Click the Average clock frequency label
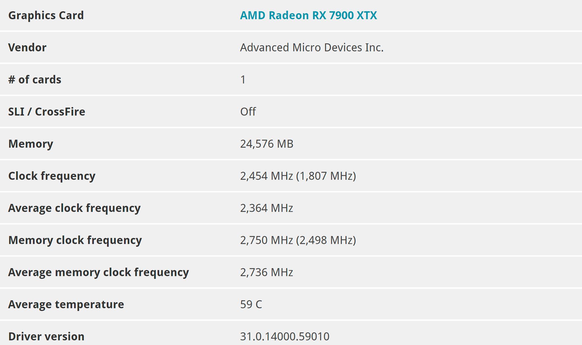Image resolution: width=582 pixels, height=345 pixels. click(x=74, y=208)
